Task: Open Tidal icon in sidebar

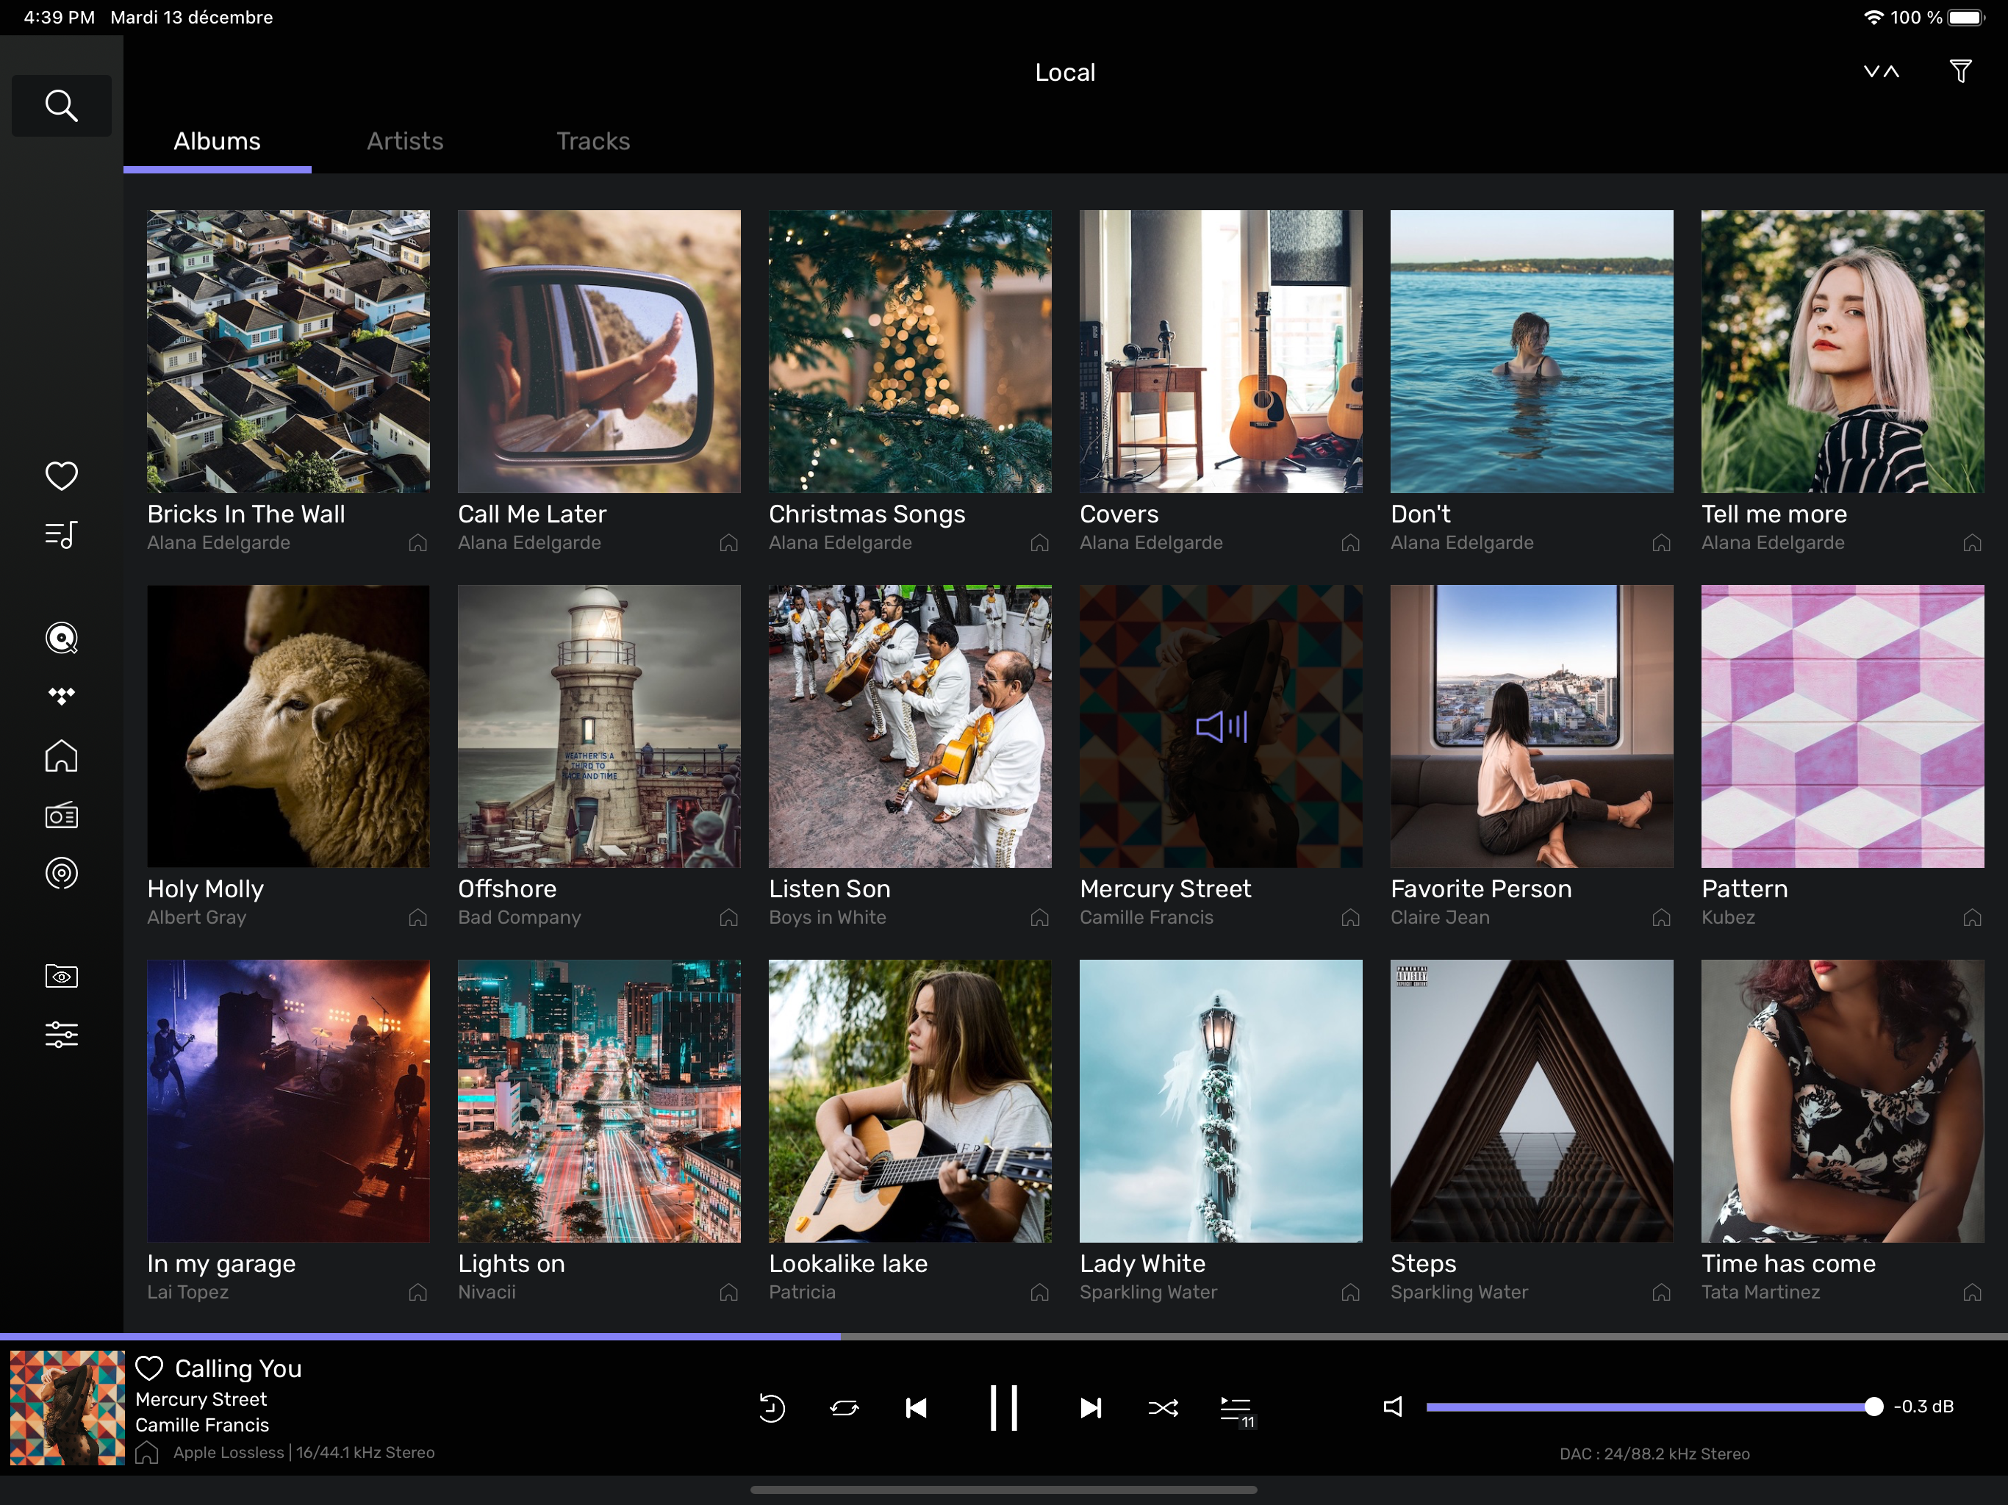Action: (x=61, y=696)
